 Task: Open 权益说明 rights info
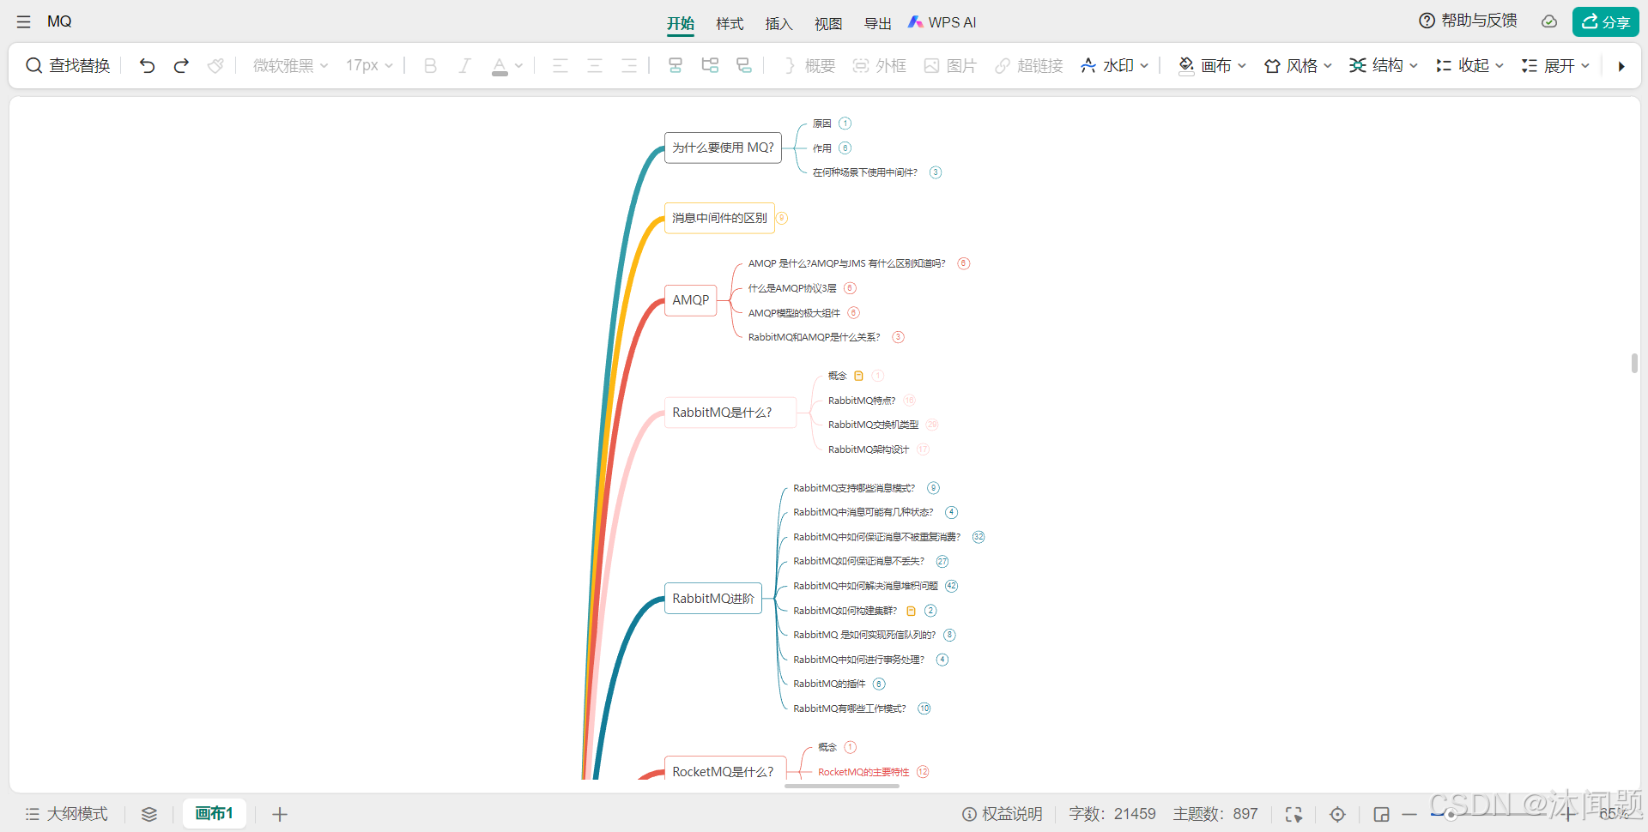coord(1002,814)
